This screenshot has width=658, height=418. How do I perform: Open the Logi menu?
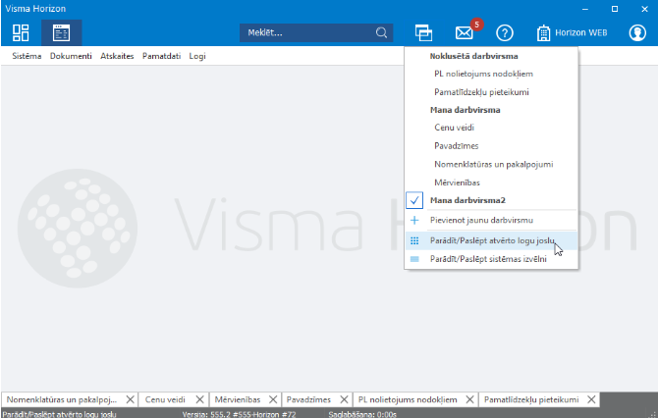[197, 56]
